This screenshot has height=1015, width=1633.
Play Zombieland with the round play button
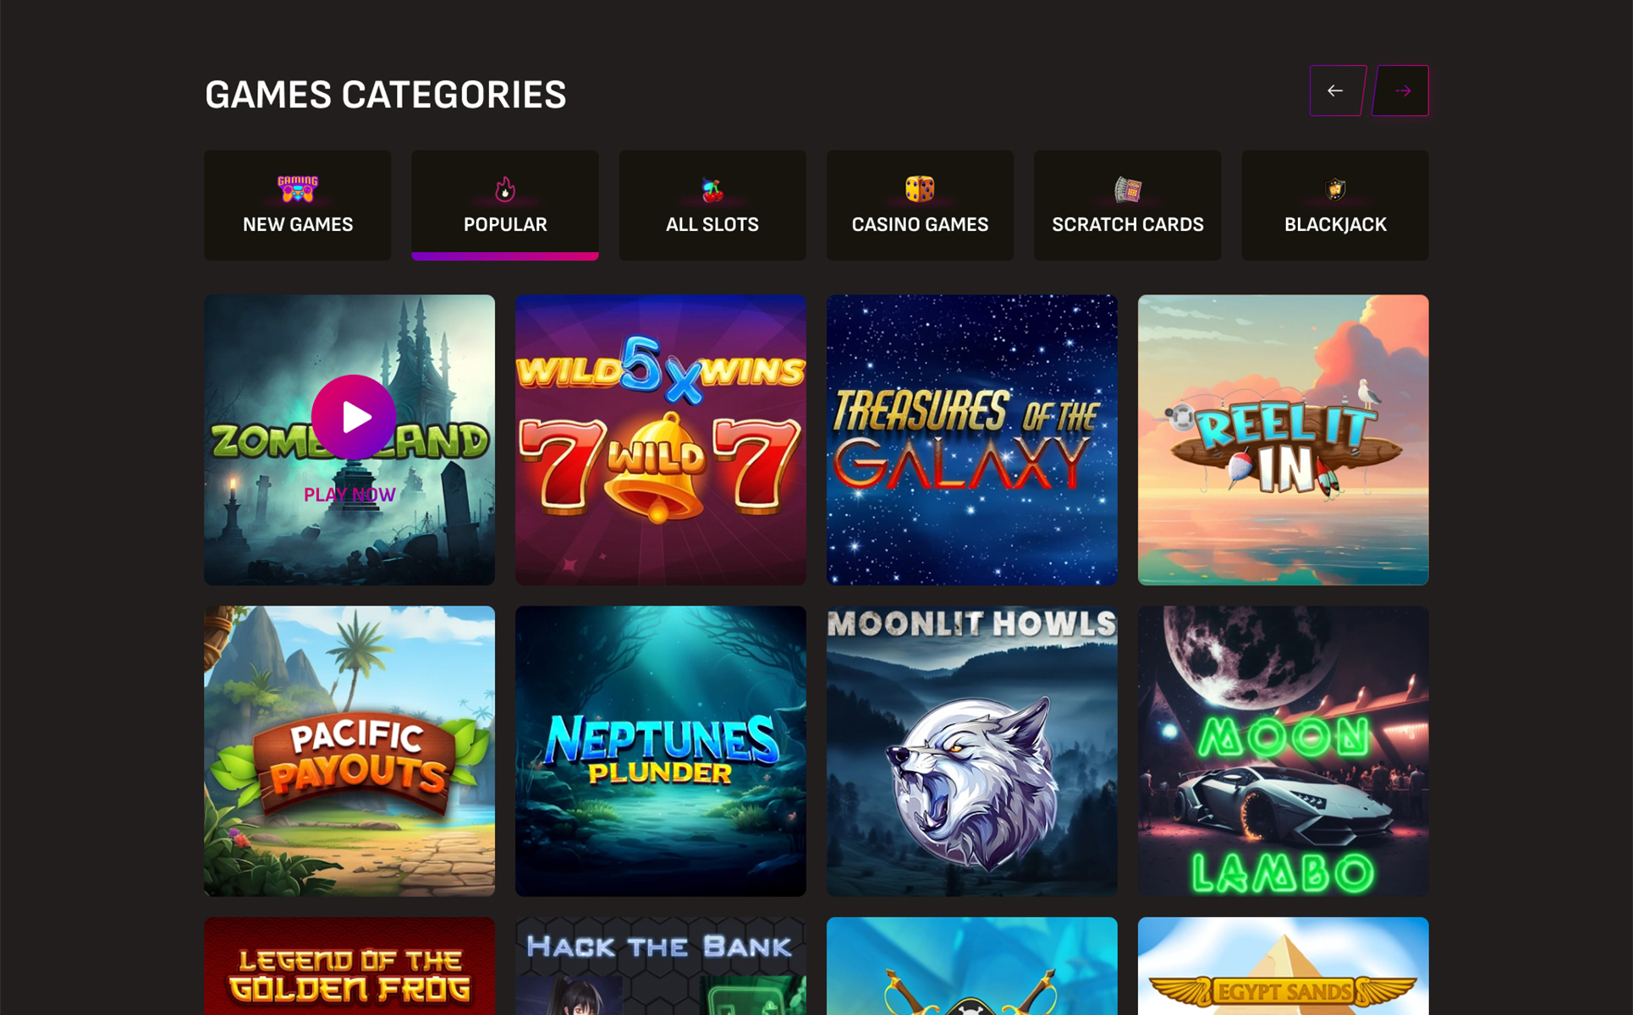click(354, 417)
